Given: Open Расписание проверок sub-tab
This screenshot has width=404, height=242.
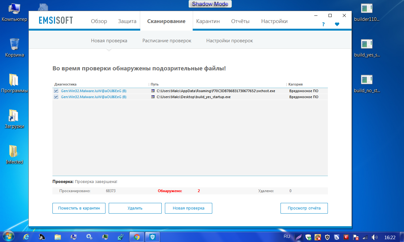Looking at the screenshot, I should click(167, 41).
